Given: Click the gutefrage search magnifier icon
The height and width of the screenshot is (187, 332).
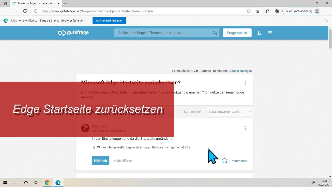Looking at the screenshot, I should pos(215,33).
